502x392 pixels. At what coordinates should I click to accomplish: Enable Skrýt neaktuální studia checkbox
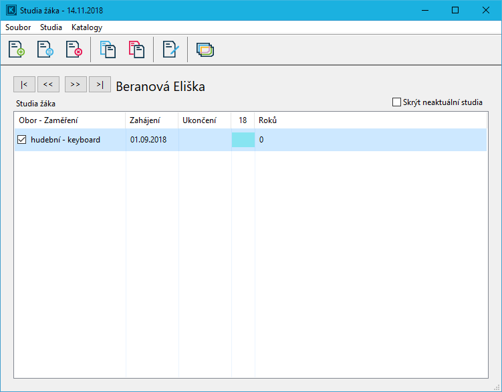tap(397, 102)
